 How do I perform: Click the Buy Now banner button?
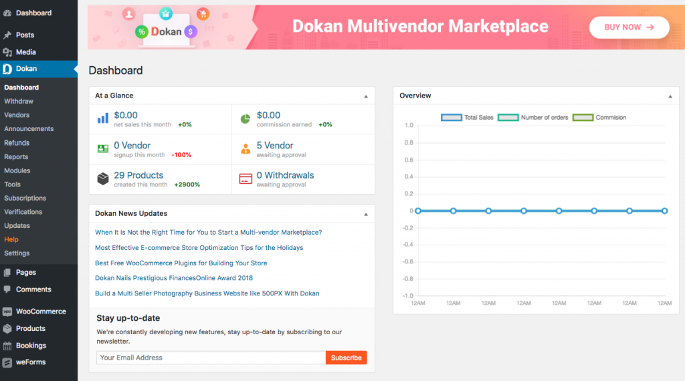629,27
